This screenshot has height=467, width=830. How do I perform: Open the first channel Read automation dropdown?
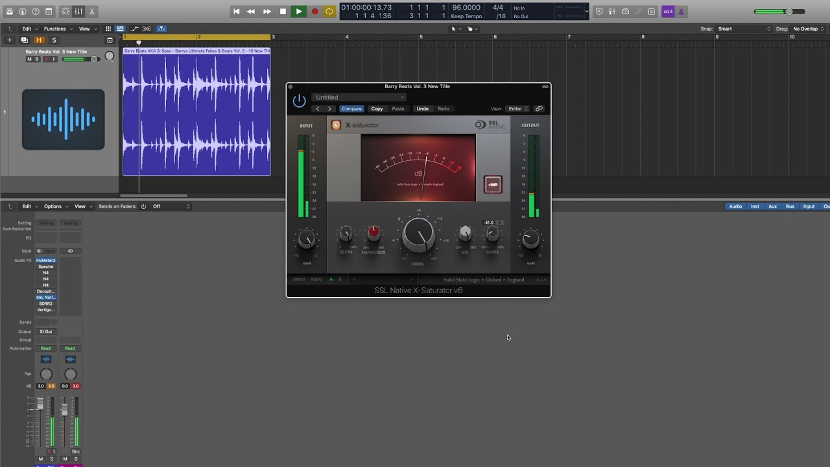click(45, 348)
